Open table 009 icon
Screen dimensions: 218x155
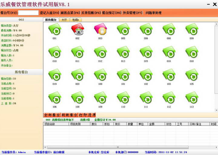click(192, 30)
